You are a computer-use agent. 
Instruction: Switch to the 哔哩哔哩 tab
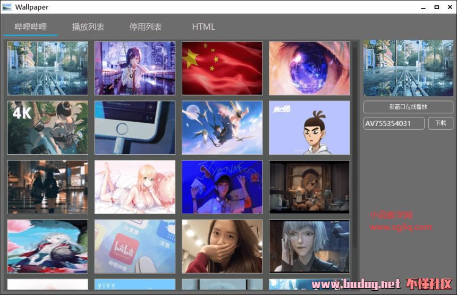point(31,27)
